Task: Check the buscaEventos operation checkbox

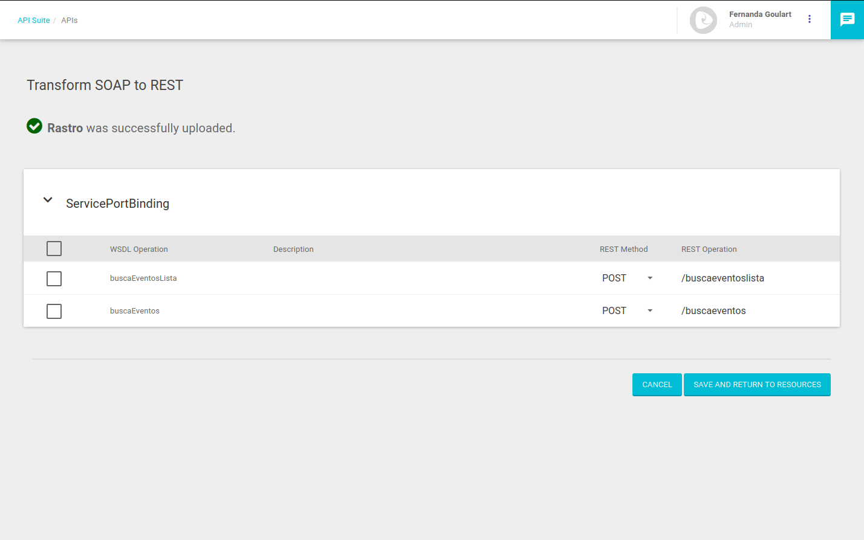Action: (54, 311)
